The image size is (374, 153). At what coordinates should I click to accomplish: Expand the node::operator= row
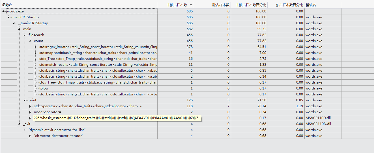point(30,112)
